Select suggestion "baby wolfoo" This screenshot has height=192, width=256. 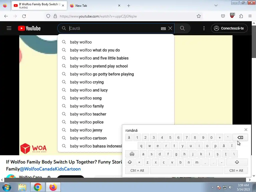pyautogui.click(x=116, y=42)
